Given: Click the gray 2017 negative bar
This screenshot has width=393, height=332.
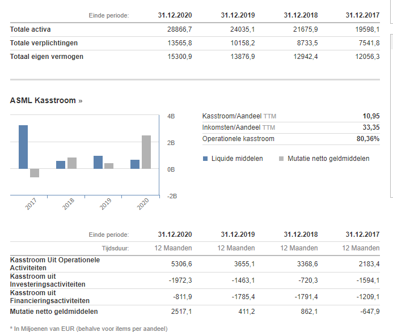Looking at the screenshot, I should (35, 173).
